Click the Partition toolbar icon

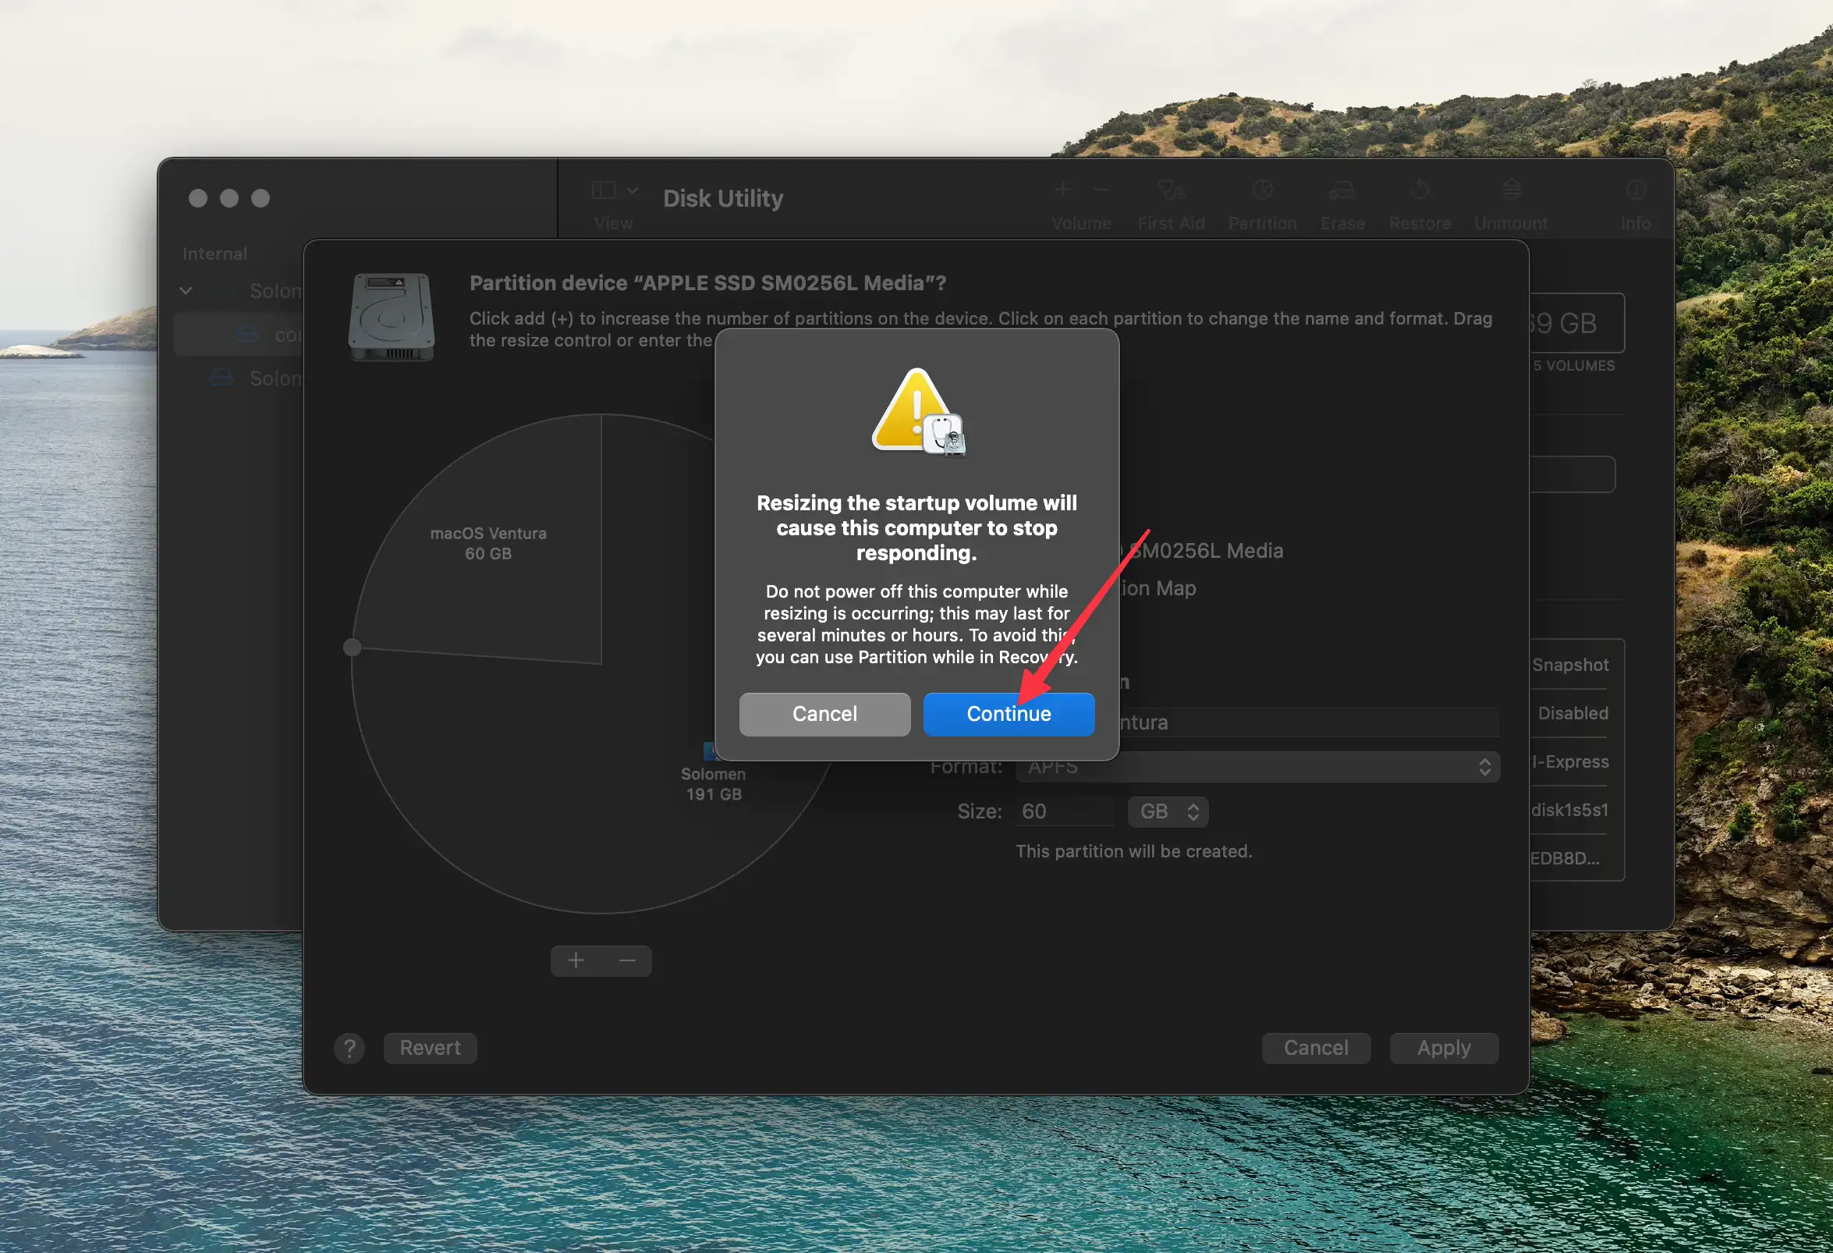(1262, 190)
